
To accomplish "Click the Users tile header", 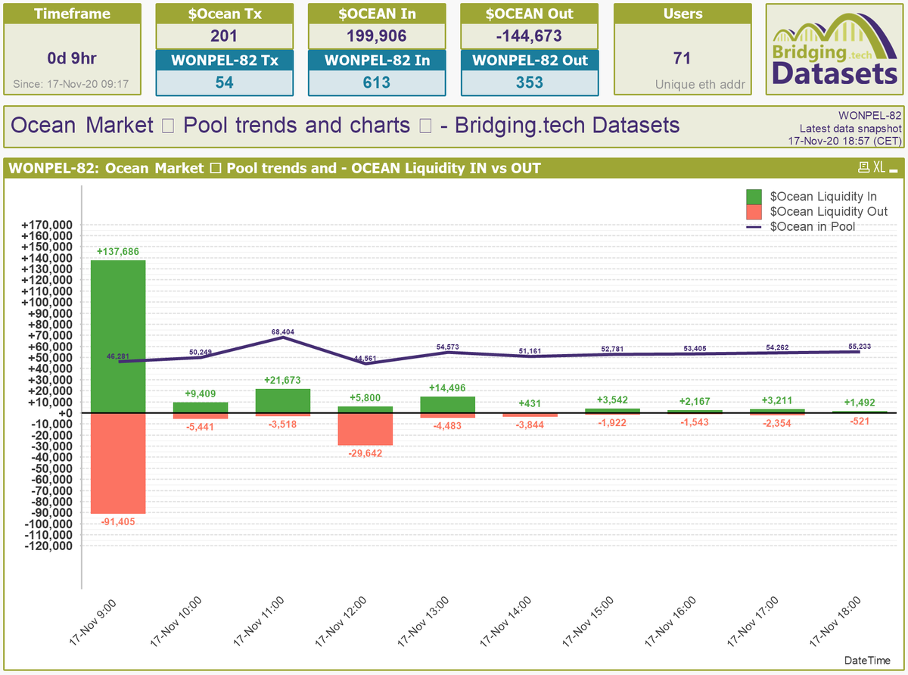I will pyautogui.click(x=683, y=14).
